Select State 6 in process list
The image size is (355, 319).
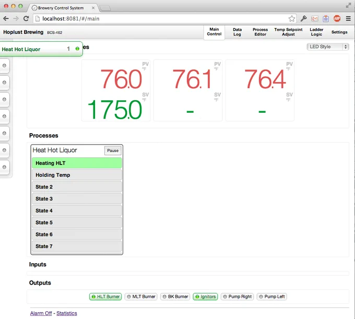(x=77, y=234)
